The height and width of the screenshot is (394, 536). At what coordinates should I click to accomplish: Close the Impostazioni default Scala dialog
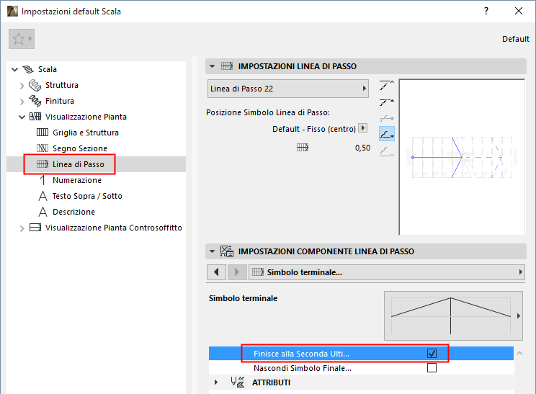pos(519,11)
